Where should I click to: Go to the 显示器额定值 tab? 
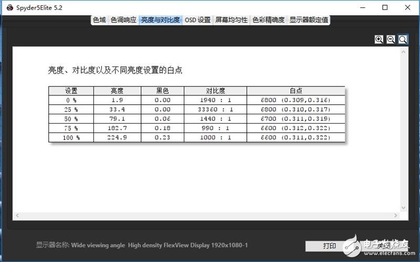click(x=309, y=20)
